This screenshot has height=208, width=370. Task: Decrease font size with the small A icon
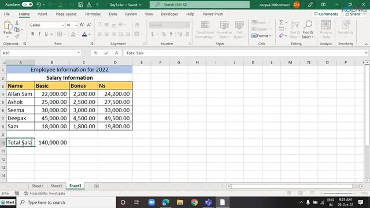[89, 25]
